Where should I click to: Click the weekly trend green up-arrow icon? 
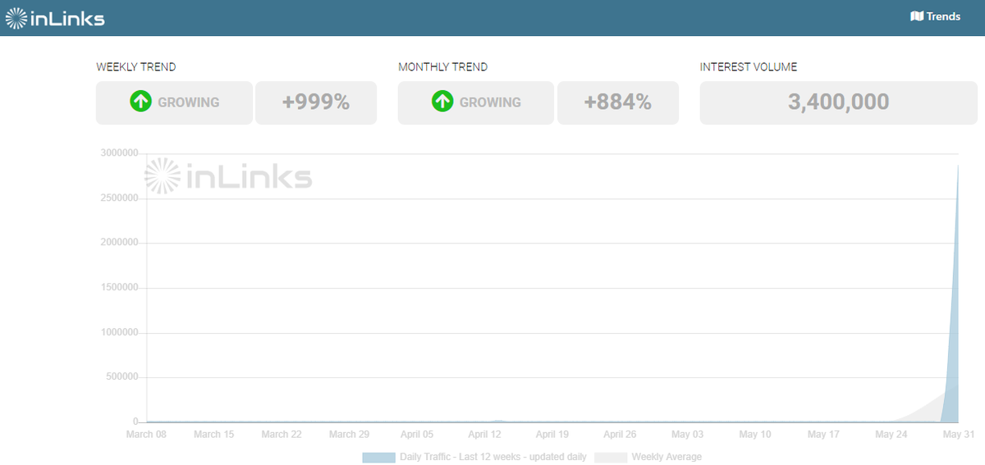(x=141, y=103)
